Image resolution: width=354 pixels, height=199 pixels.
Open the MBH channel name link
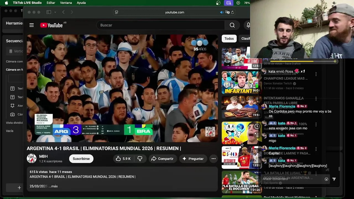[x=43, y=156]
